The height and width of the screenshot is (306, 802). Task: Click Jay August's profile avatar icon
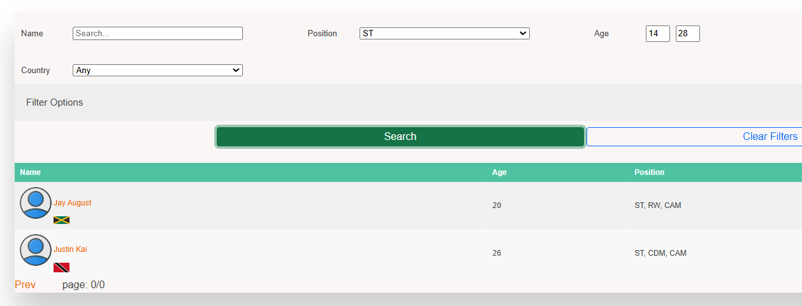(x=36, y=203)
